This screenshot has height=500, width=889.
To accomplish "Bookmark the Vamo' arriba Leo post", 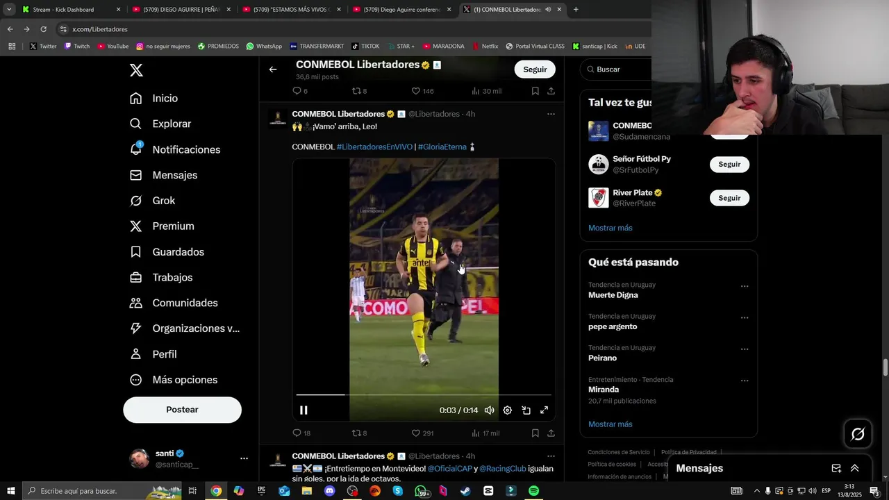I will pos(535,433).
